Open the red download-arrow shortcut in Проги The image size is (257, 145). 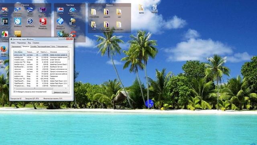point(43,21)
